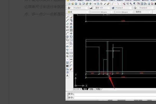Select the Break tool
The height and width of the screenshot is (104, 156).
pos(71,56)
